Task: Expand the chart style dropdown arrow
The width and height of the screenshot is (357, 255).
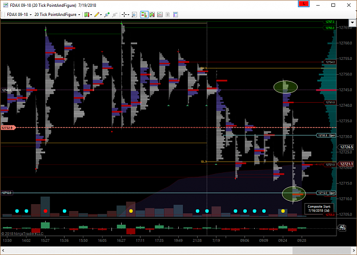Action: point(91,15)
